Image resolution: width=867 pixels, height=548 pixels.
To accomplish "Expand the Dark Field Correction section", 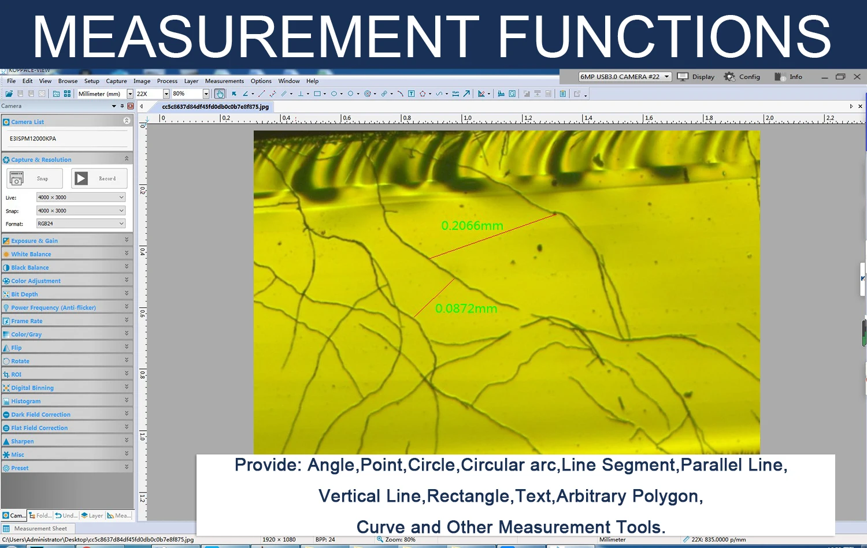I will click(x=67, y=414).
